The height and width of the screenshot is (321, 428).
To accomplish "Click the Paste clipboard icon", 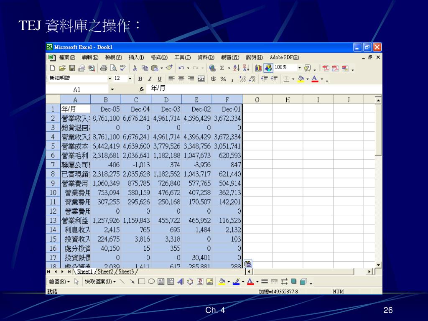I will tap(155, 68).
